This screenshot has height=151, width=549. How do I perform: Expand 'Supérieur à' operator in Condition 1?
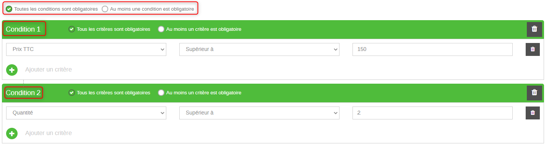click(259, 49)
